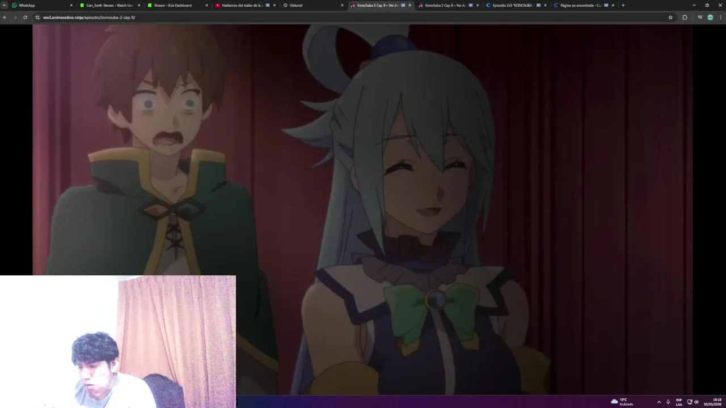Open the weather widget showing Nublado
Image resolution: width=726 pixels, height=408 pixels.
622,402
